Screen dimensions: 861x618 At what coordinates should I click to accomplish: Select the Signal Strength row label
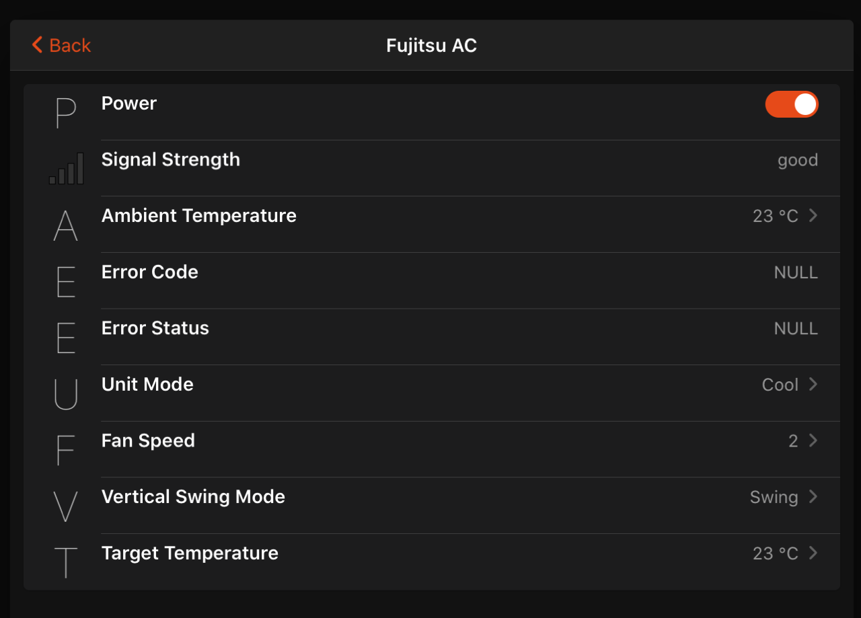(x=171, y=159)
